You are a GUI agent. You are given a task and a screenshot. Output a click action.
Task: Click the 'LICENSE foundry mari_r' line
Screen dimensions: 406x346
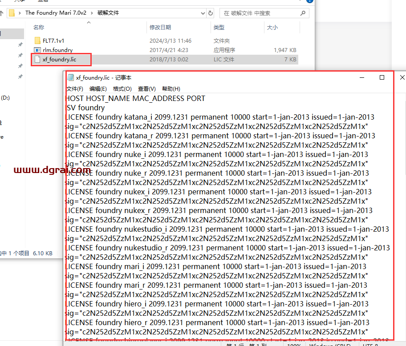[216, 285]
